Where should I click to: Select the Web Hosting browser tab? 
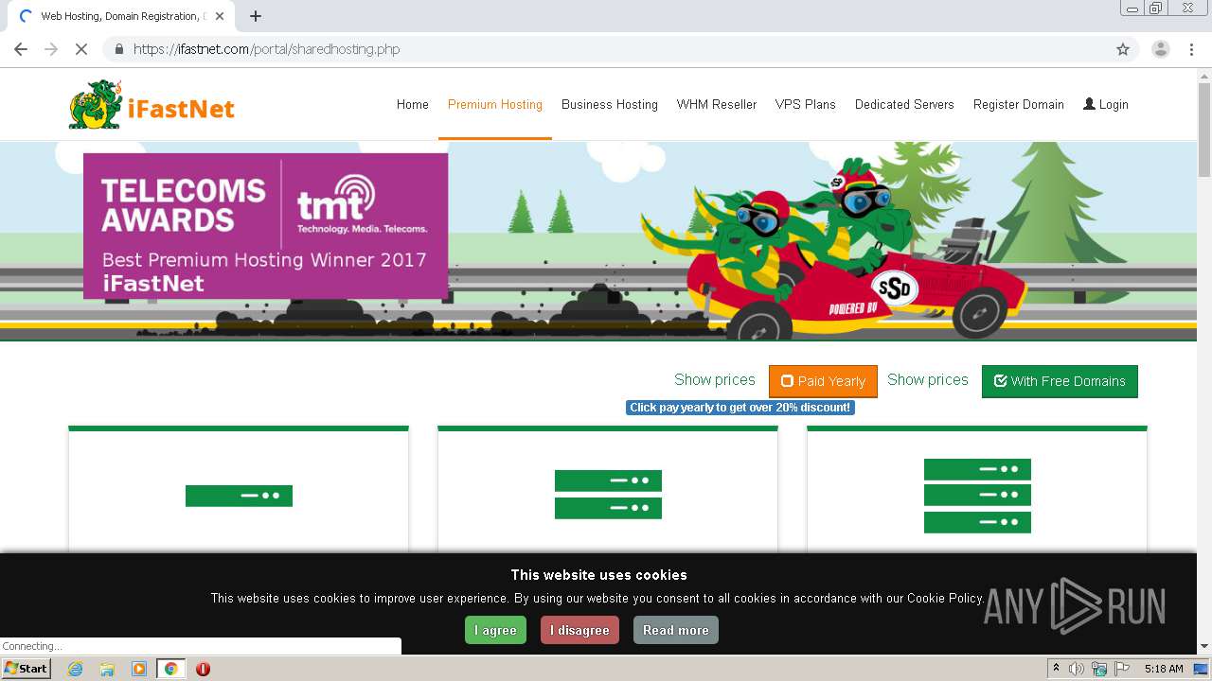coord(120,16)
